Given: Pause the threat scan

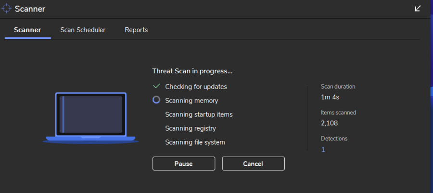Looking at the screenshot, I should coord(183,164).
